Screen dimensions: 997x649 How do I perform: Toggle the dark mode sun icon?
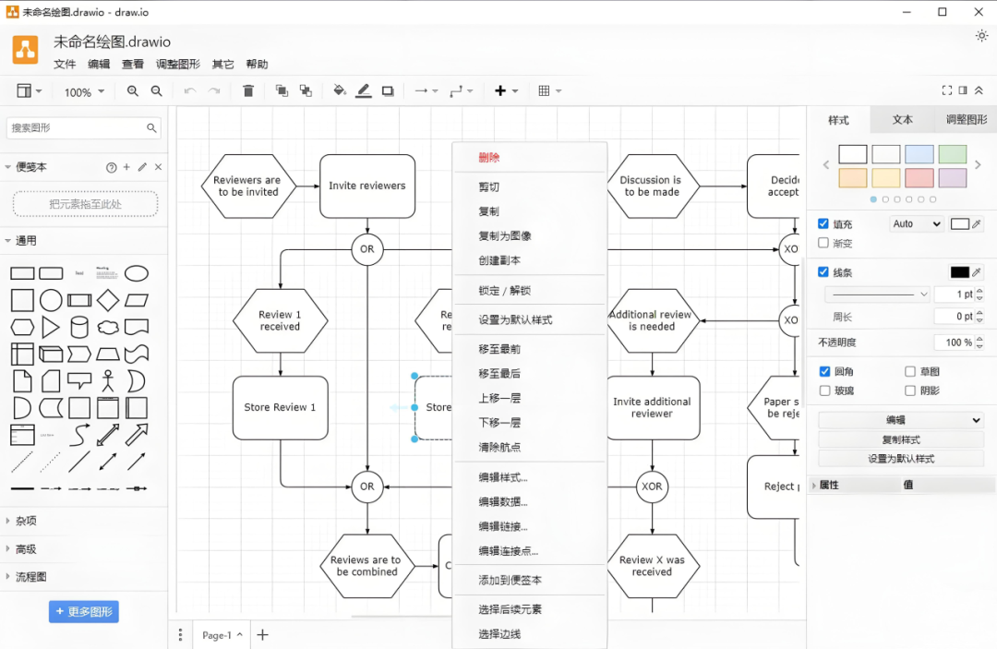click(981, 36)
